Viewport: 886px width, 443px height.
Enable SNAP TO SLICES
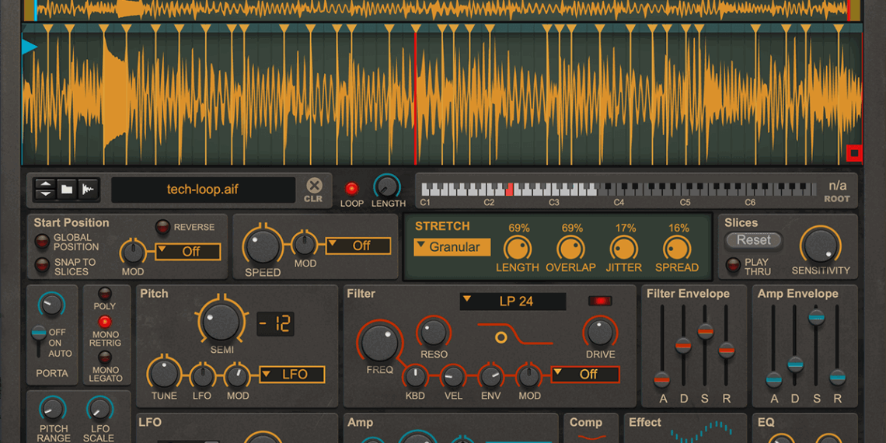click(x=41, y=266)
